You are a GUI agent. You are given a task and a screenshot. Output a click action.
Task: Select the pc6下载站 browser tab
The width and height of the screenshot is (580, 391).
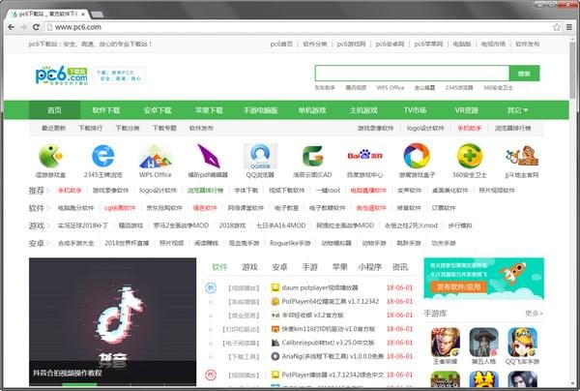point(47,15)
